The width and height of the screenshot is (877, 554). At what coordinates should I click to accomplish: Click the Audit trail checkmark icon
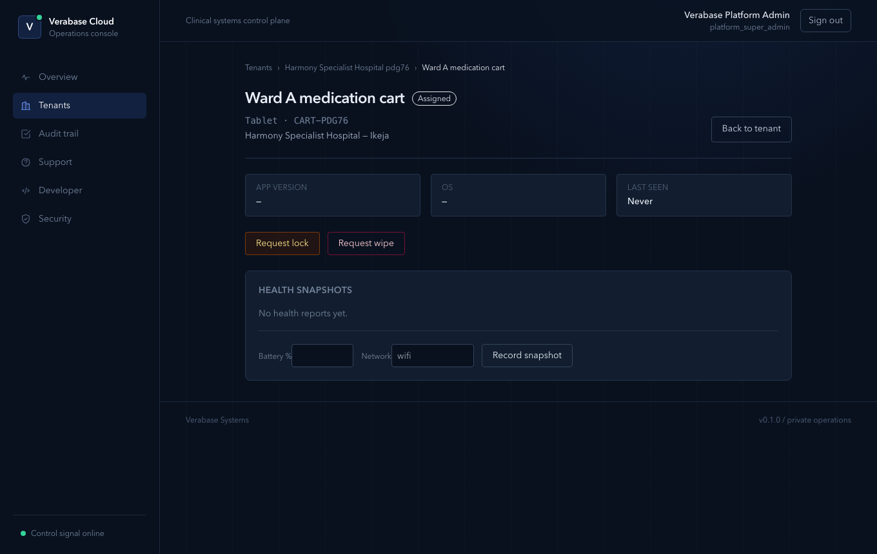[x=26, y=134]
